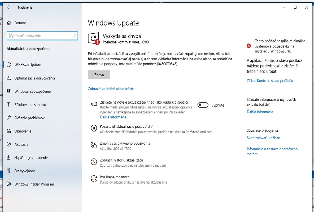Click the Windows Insider Program cat icon

pos(8,184)
